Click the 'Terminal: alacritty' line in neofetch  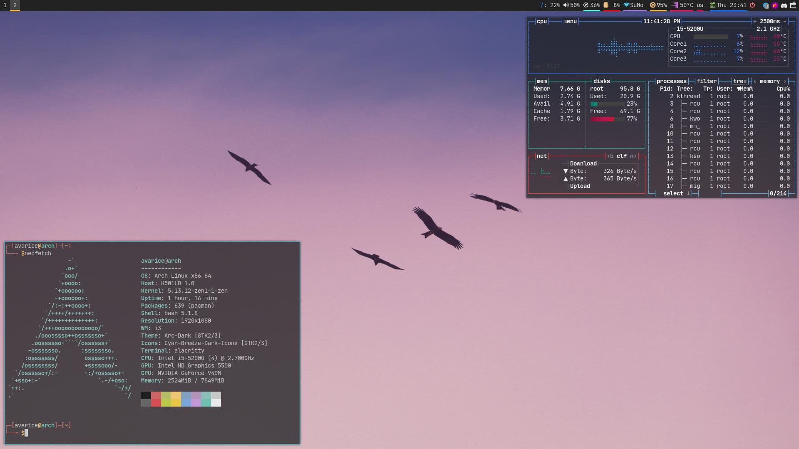click(173, 351)
